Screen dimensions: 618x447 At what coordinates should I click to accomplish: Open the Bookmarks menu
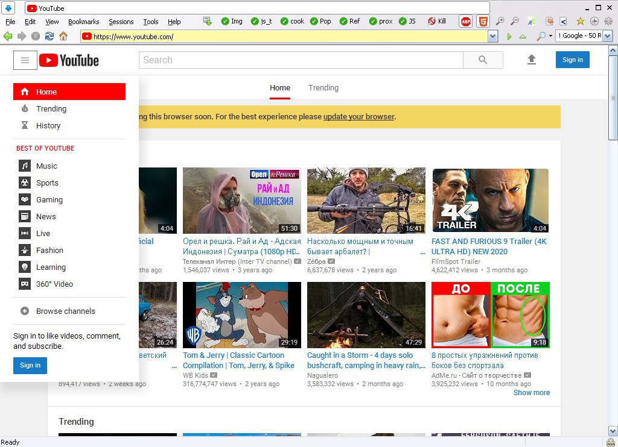(83, 22)
